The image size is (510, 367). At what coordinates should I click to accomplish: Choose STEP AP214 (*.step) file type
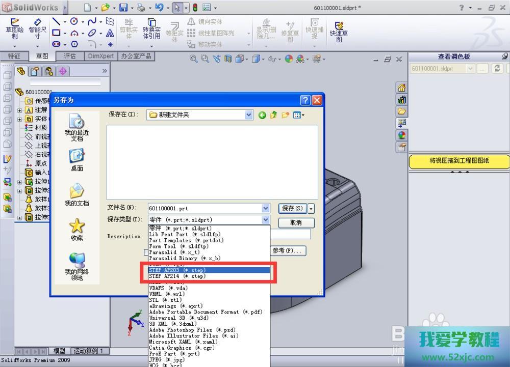coord(177,276)
